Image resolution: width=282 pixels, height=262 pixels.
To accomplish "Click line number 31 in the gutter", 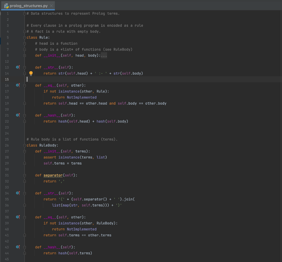I will pos(7,175).
